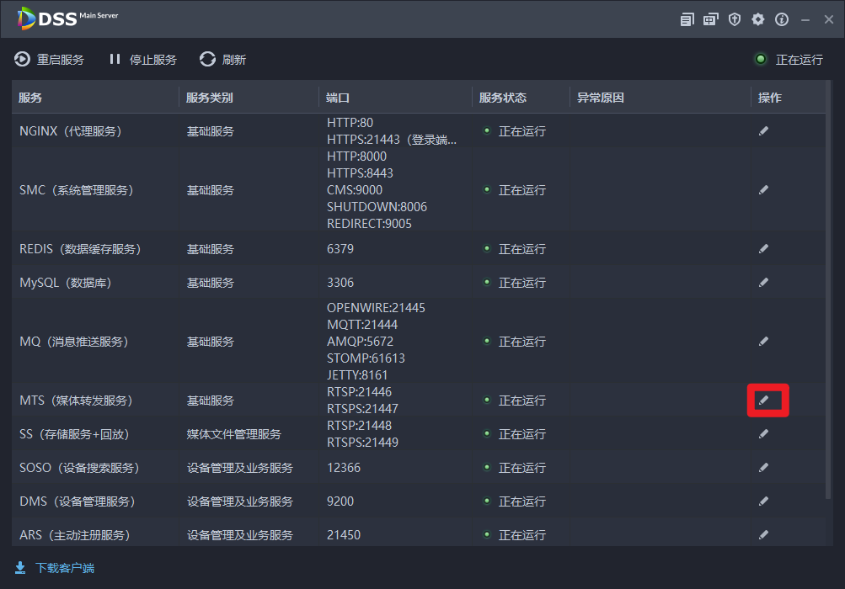This screenshot has height=589, width=845.
Task: Edit SS storage service ports
Action: [763, 434]
